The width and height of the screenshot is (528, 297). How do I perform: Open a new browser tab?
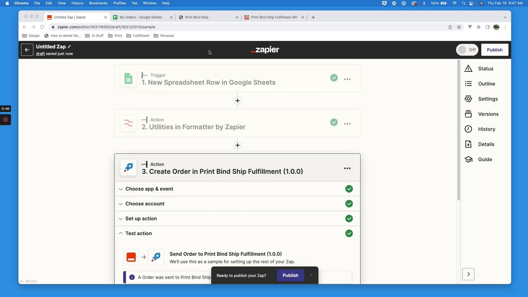[x=313, y=17]
